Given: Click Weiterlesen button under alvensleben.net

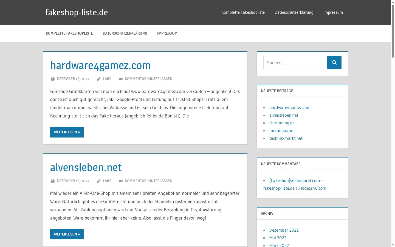Looking at the screenshot, I should [67, 234].
